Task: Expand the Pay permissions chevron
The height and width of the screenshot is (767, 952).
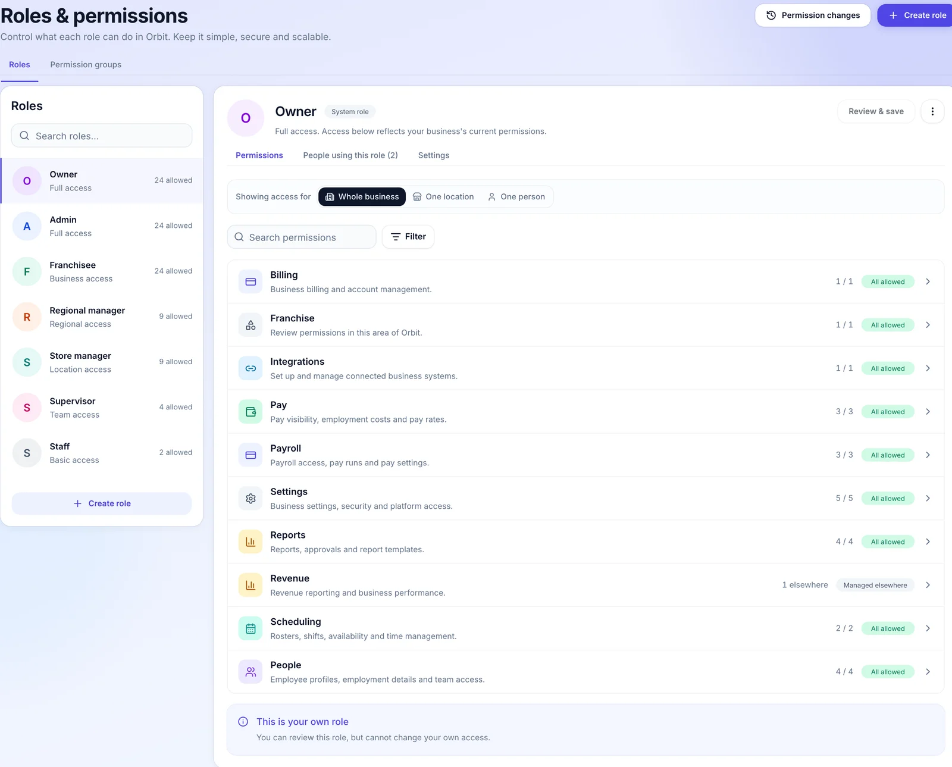Action: (x=928, y=412)
